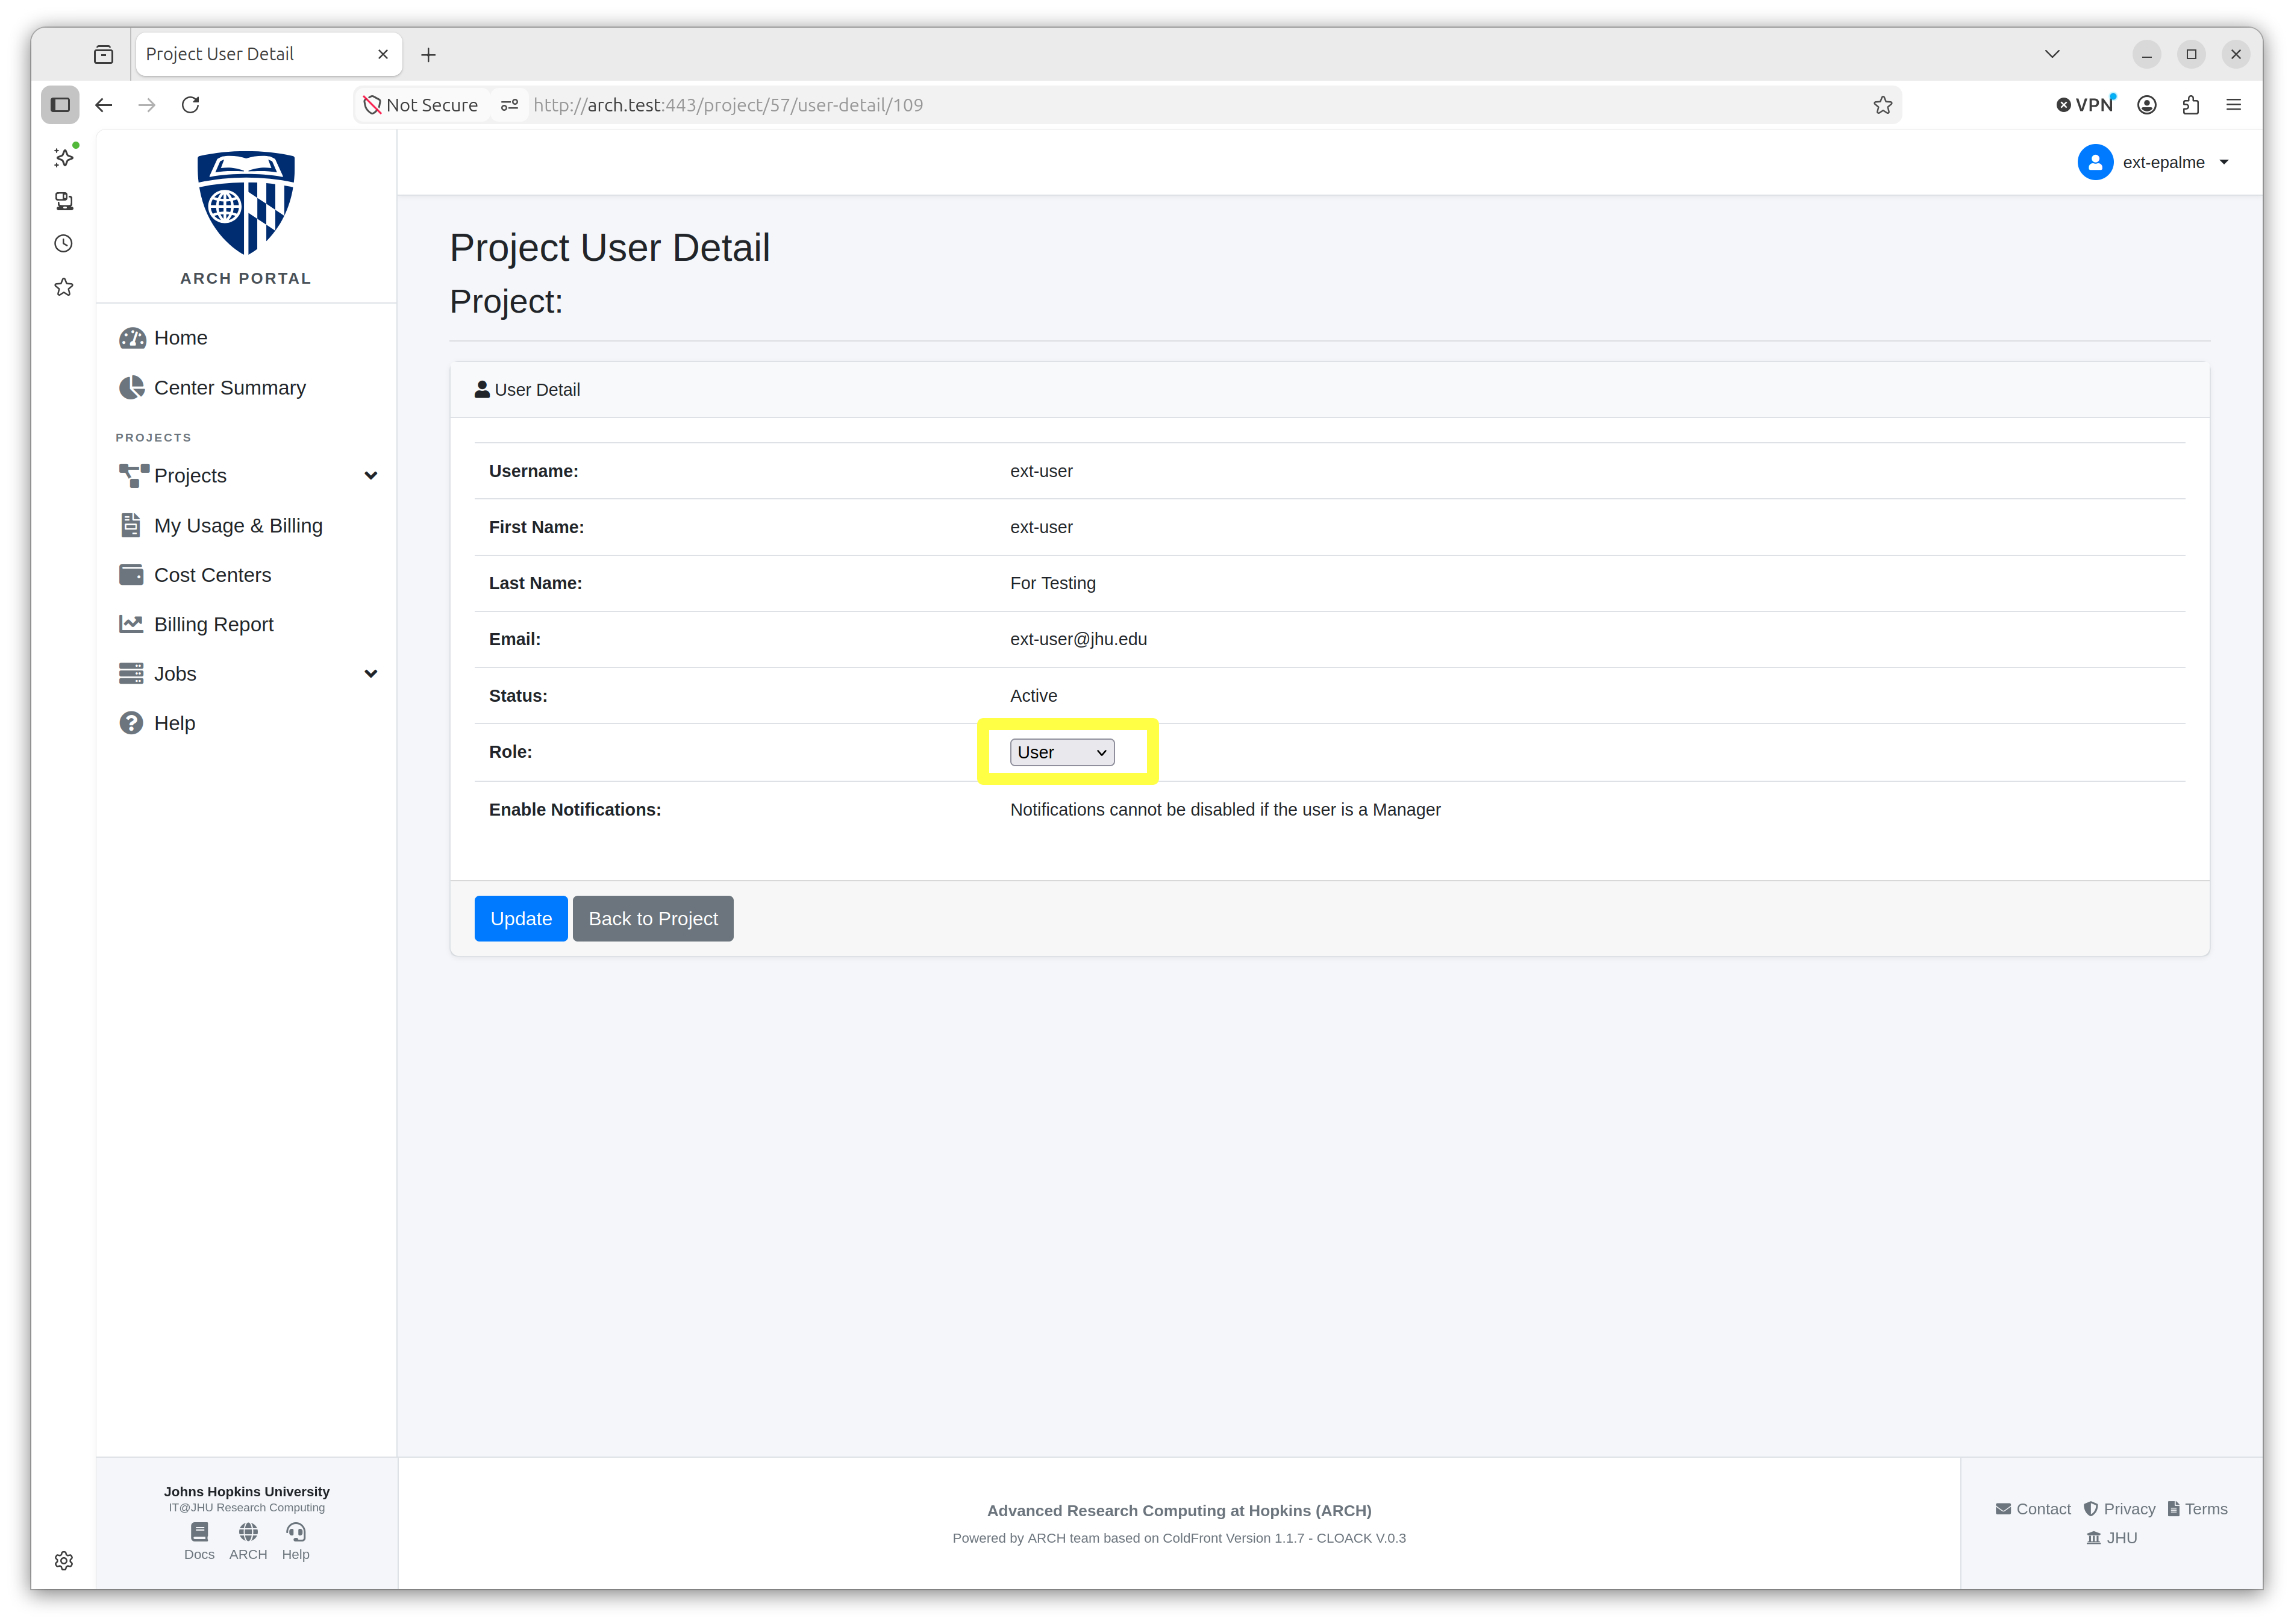The height and width of the screenshot is (1624, 2294).
Task: Open the list all tabs chevron
Action: tap(2051, 54)
